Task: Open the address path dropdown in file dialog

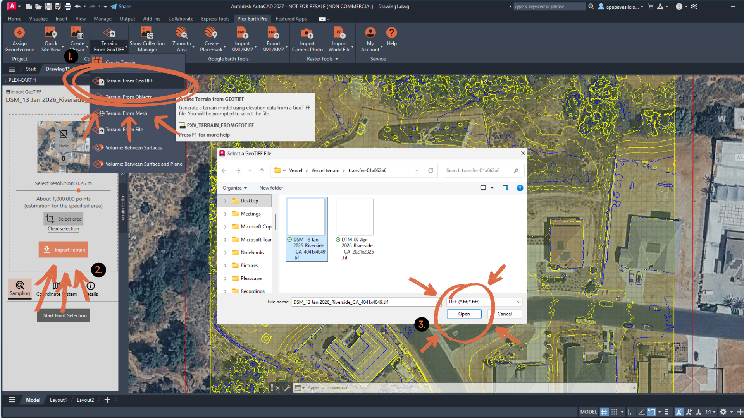Action: (417, 170)
